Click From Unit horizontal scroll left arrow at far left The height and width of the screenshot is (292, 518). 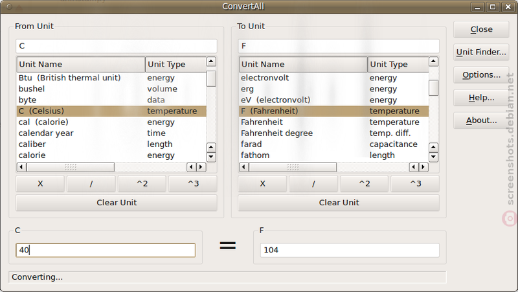tap(21, 167)
